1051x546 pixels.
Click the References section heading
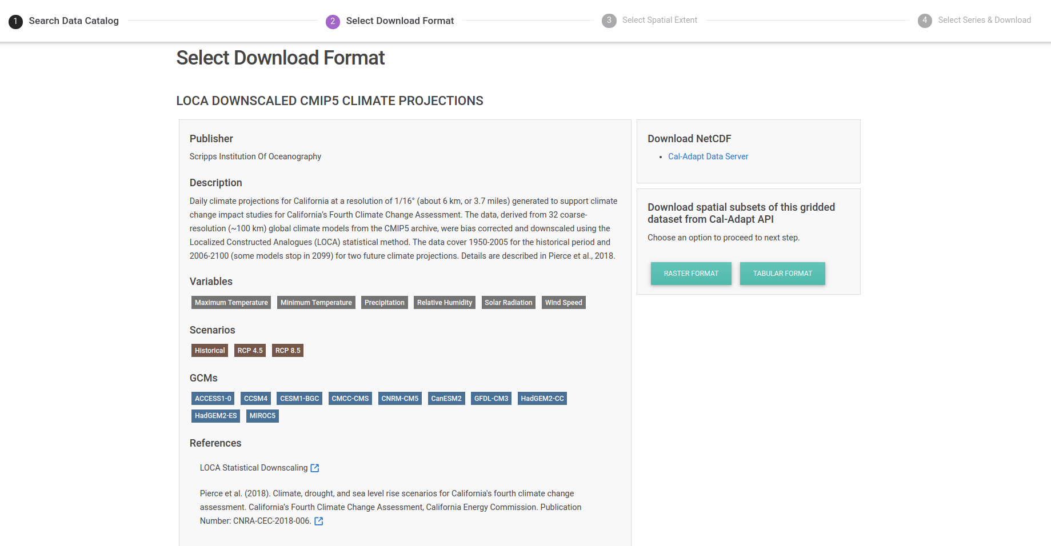tap(215, 443)
